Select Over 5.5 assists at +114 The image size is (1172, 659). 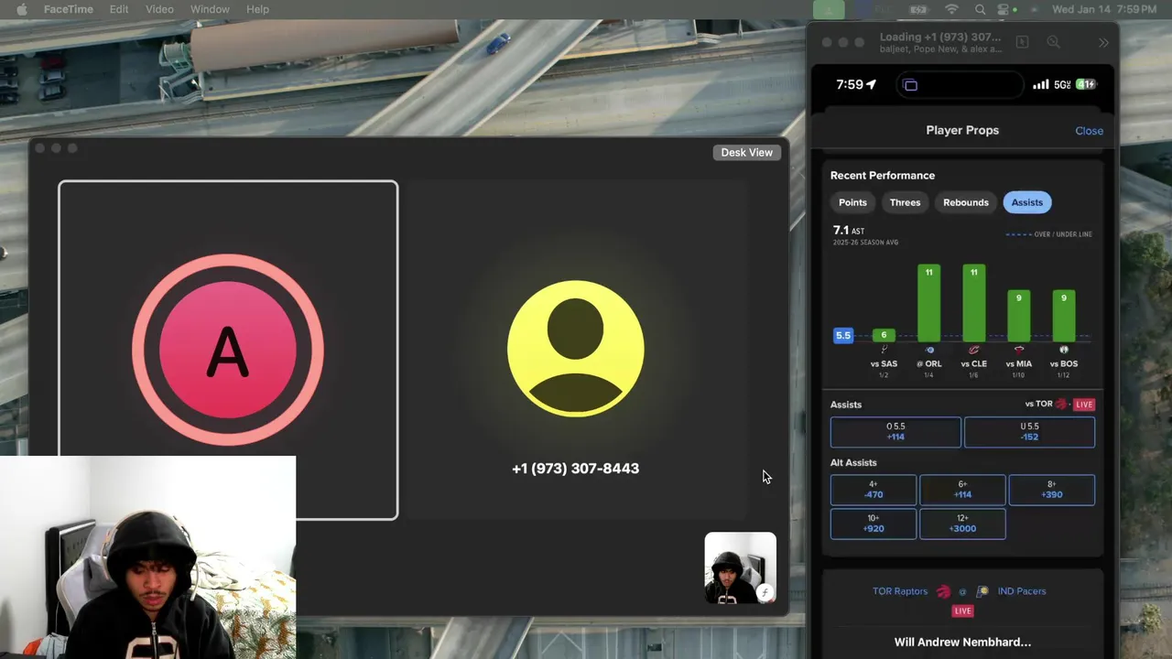(x=895, y=432)
